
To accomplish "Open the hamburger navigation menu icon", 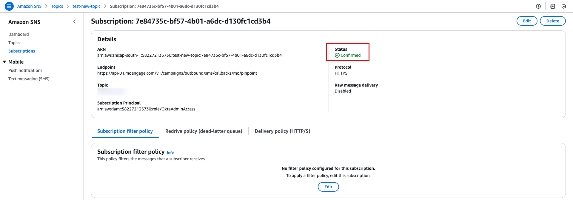I will click(9, 6).
